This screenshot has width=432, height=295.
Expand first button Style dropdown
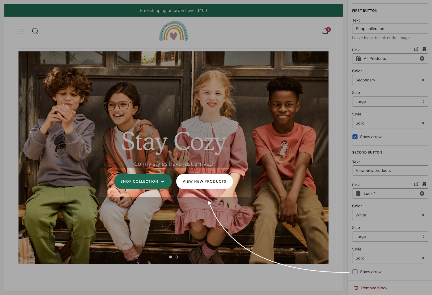click(x=390, y=123)
